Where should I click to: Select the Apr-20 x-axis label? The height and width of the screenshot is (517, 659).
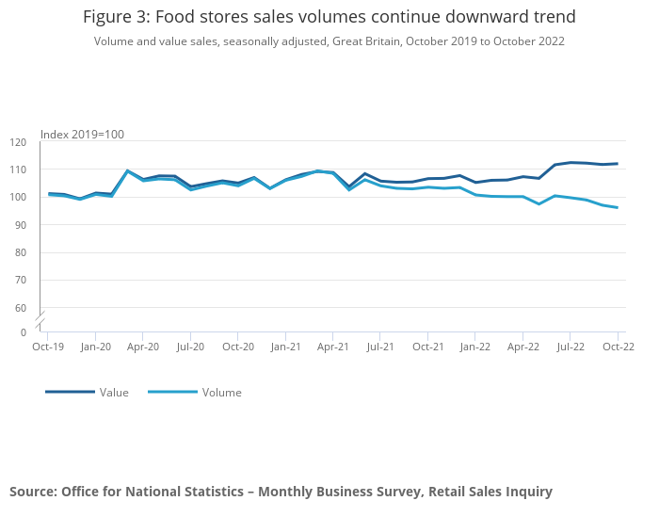click(142, 347)
